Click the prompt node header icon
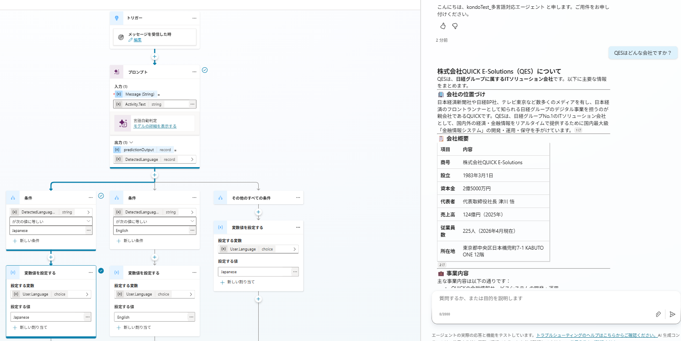Image resolution: width=681 pixels, height=341 pixels. click(117, 72)
